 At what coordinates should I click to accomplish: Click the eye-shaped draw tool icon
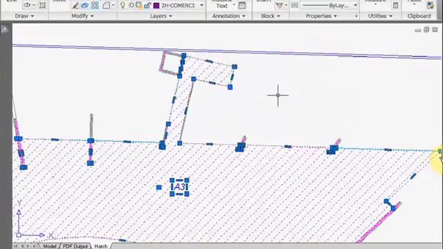click(x=27, y=5)
